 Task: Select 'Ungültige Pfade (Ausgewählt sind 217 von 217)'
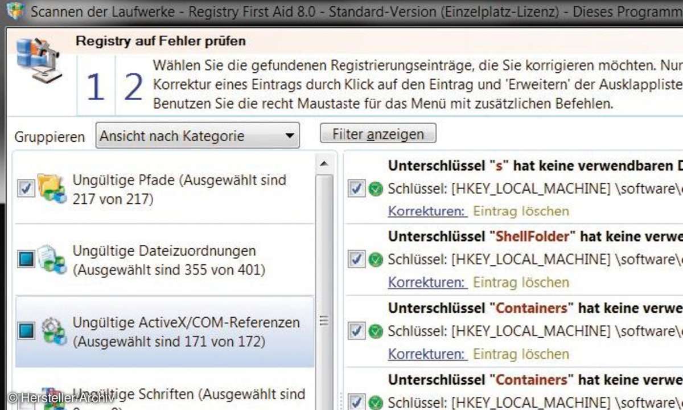[179, 189]
